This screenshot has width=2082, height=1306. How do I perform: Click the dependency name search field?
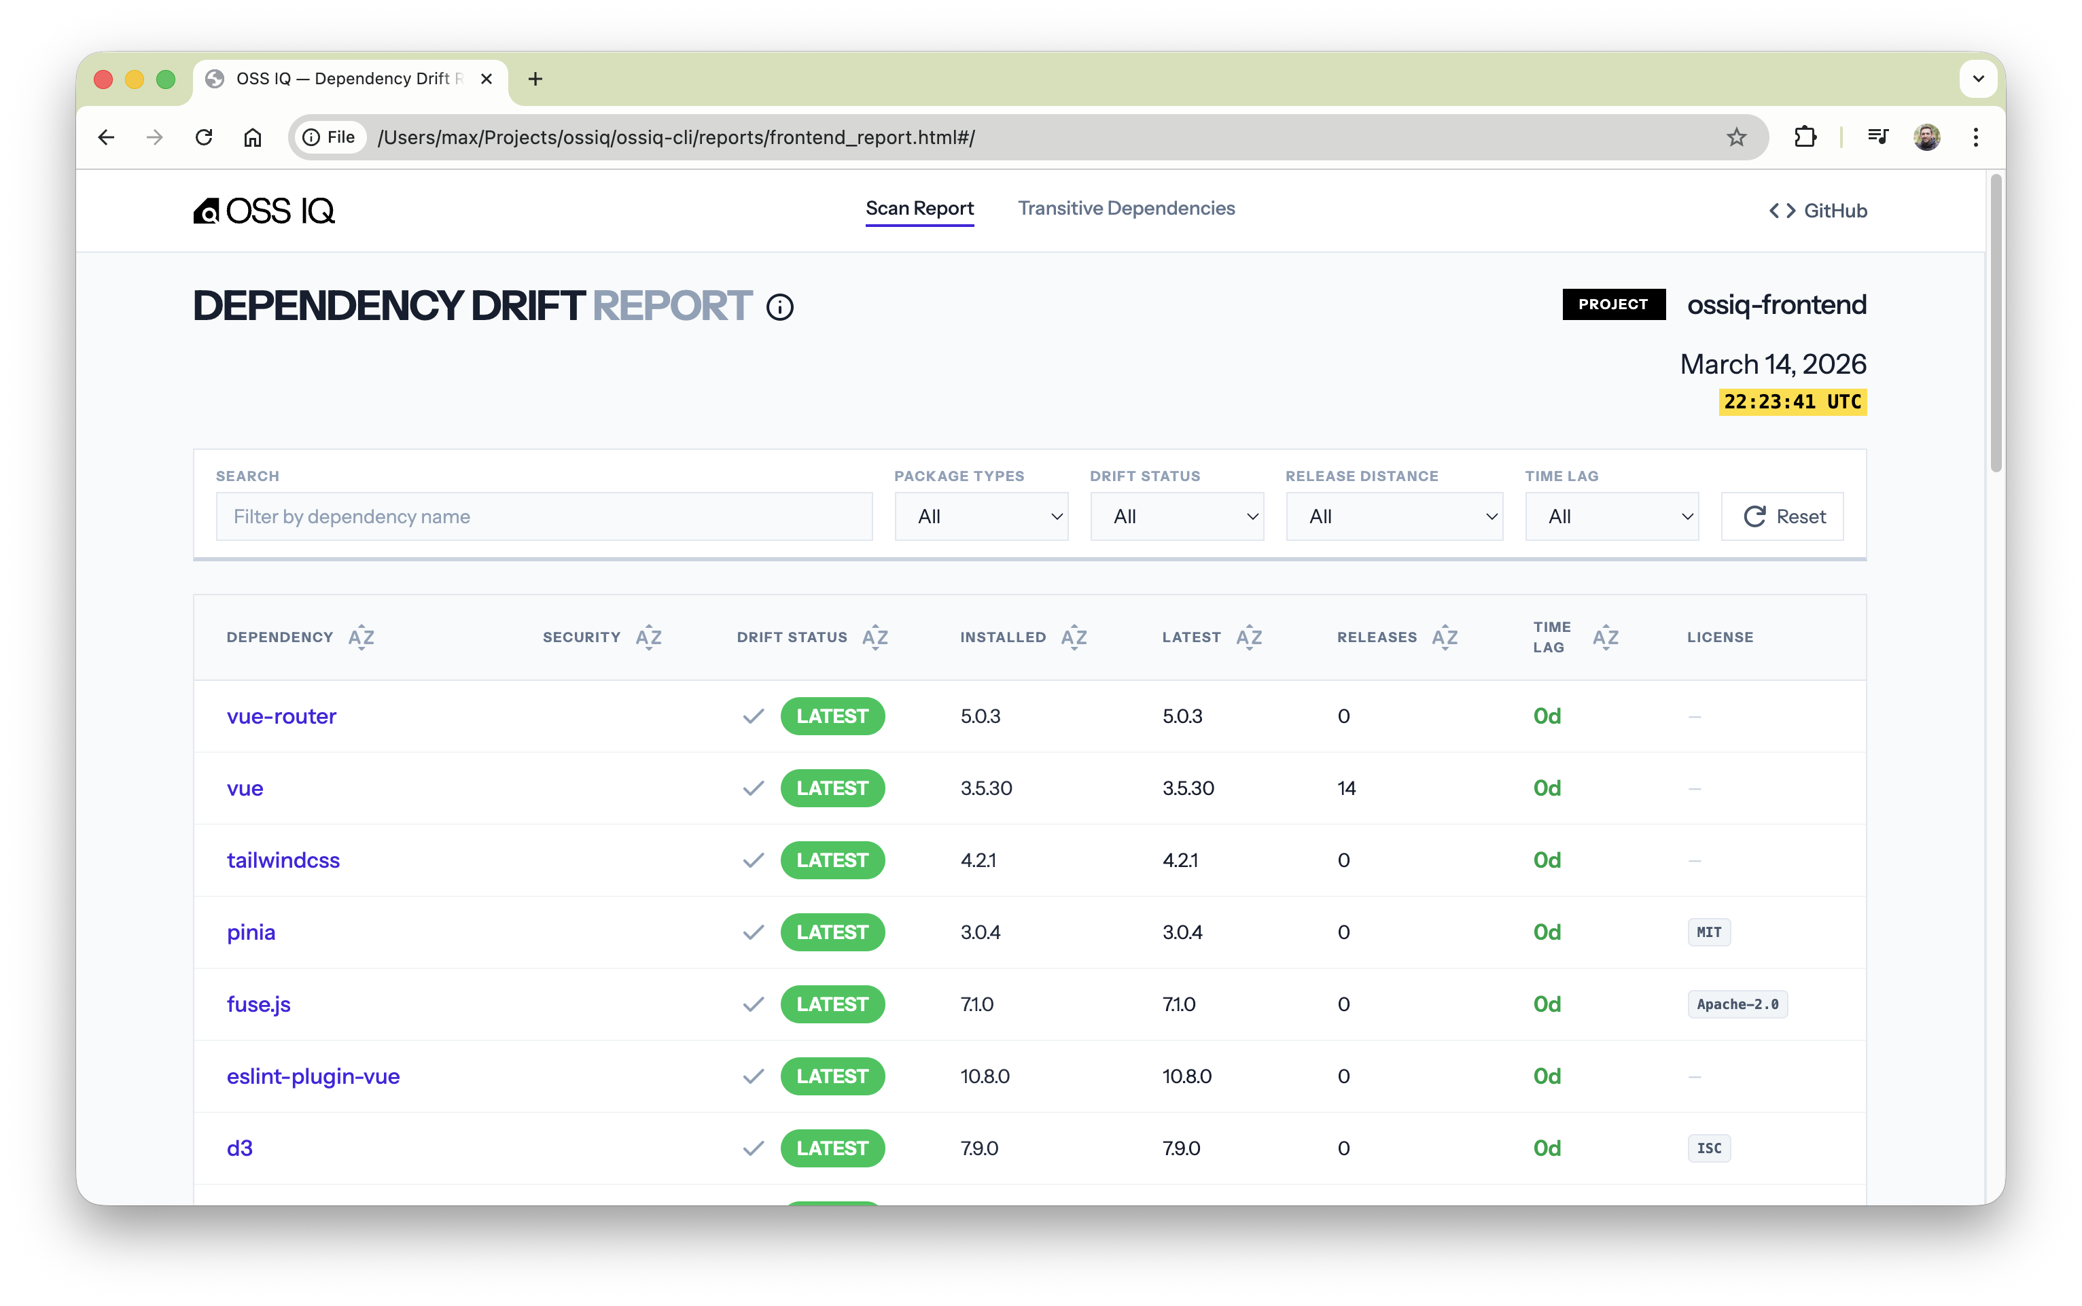543,516
